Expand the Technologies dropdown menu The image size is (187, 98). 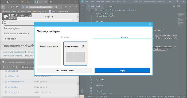click(12, 28)
